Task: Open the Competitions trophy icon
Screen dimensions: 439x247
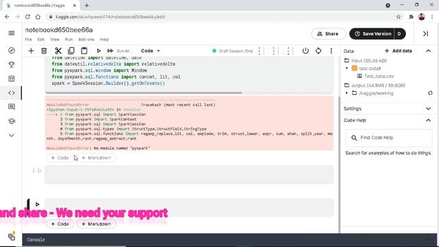Action: click(x=12, y=64)
